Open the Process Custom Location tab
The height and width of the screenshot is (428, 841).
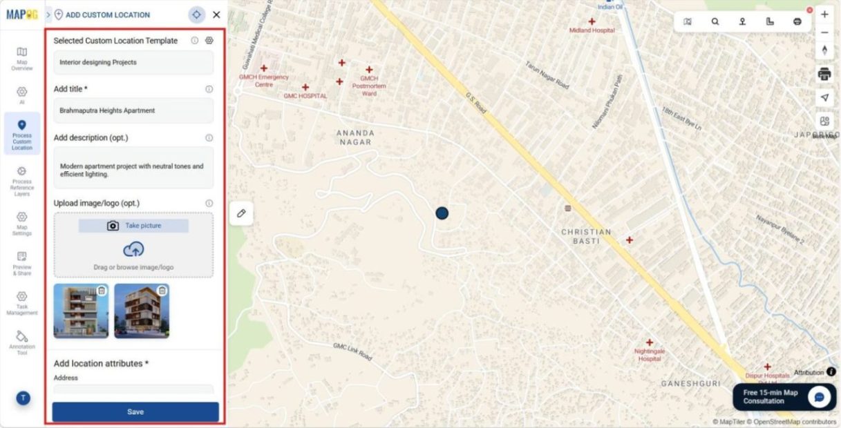22,134
